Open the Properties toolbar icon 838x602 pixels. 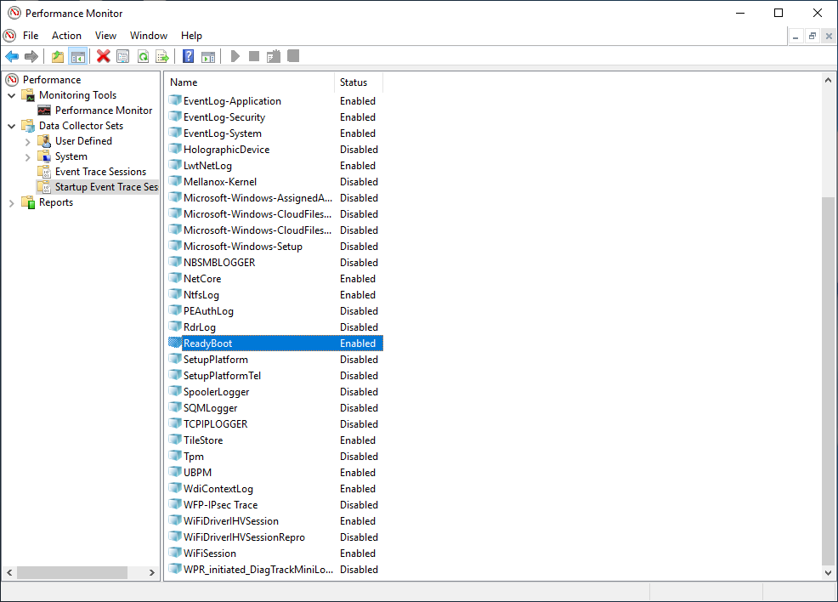tap(123, 56)
